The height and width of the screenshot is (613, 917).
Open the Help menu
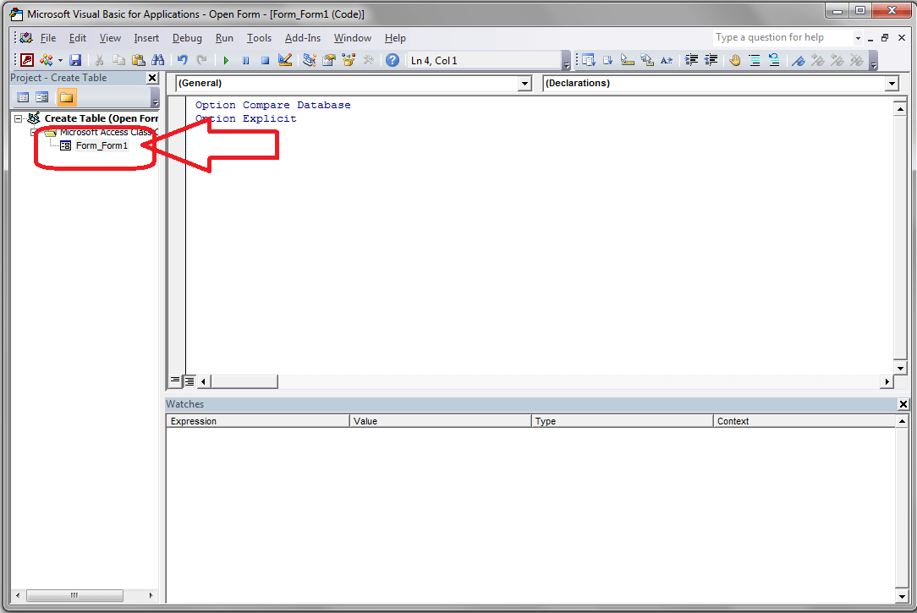[395, 38]
